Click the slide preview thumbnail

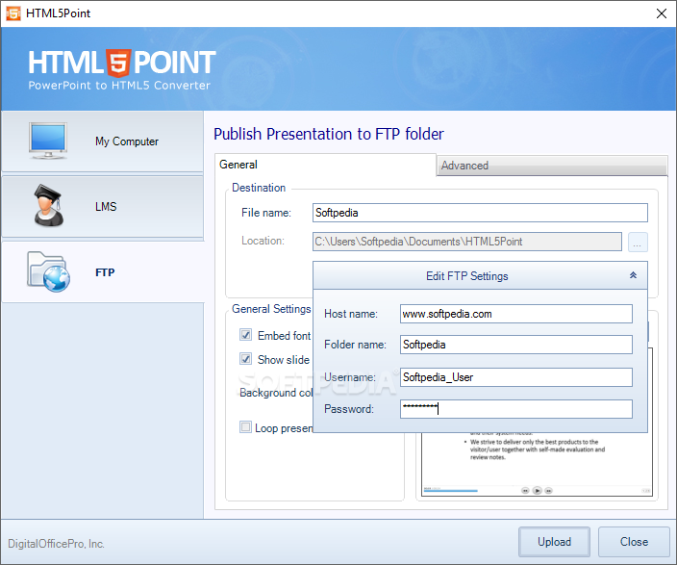pos(537,463)
